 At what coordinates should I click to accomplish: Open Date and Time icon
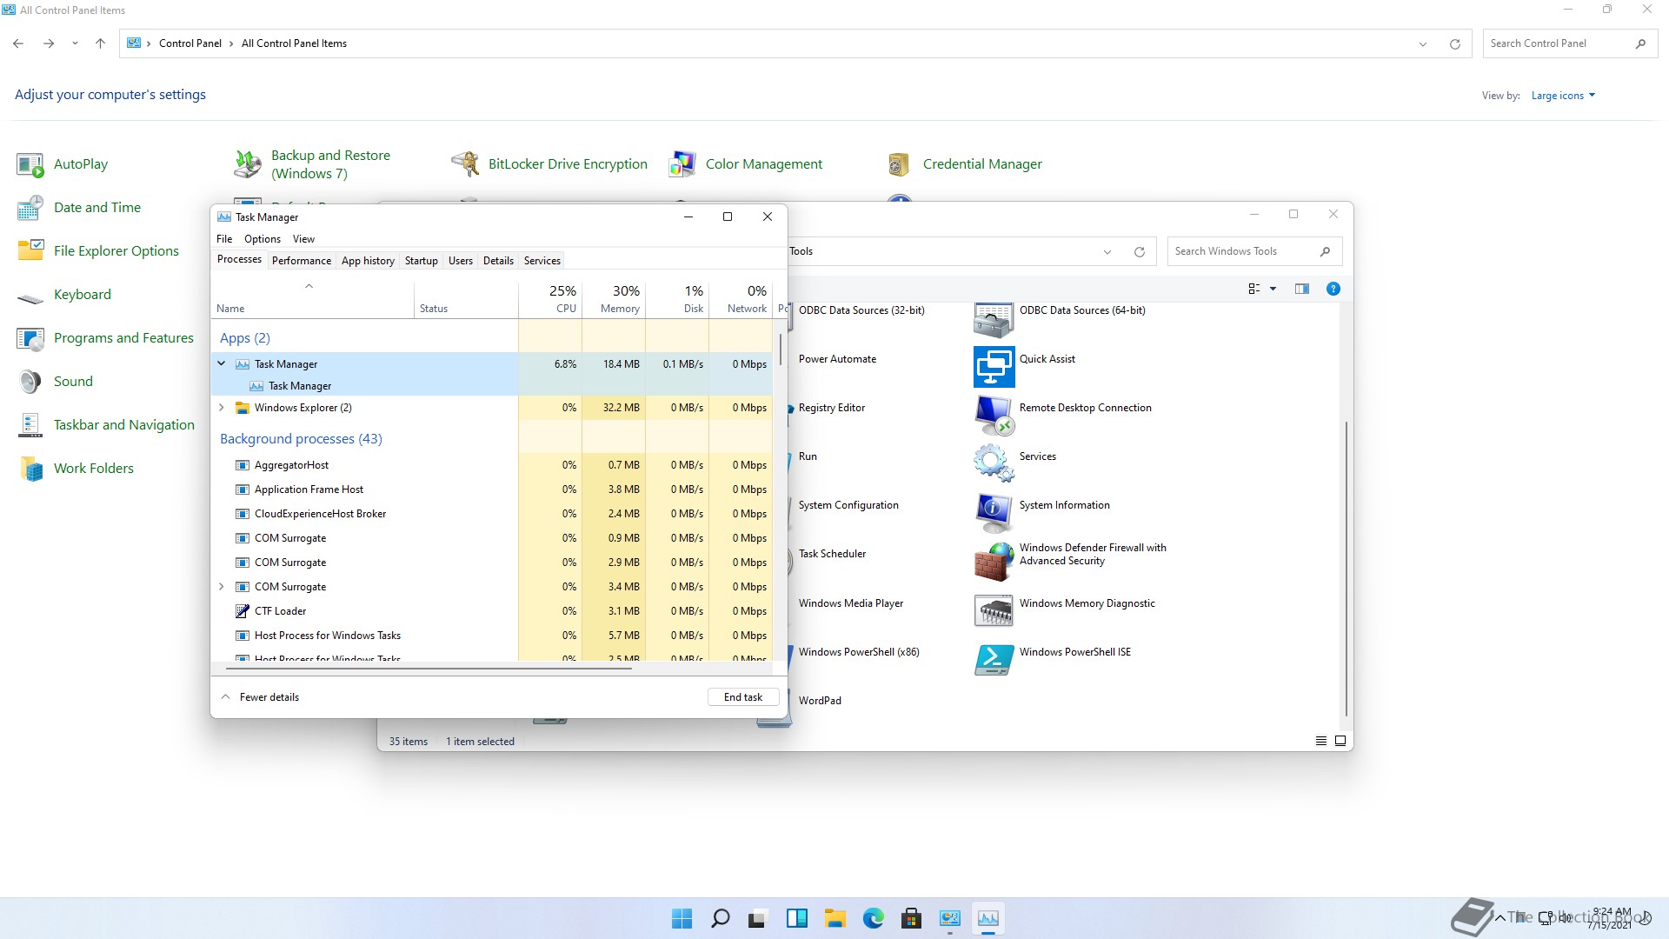click(30, 208)
